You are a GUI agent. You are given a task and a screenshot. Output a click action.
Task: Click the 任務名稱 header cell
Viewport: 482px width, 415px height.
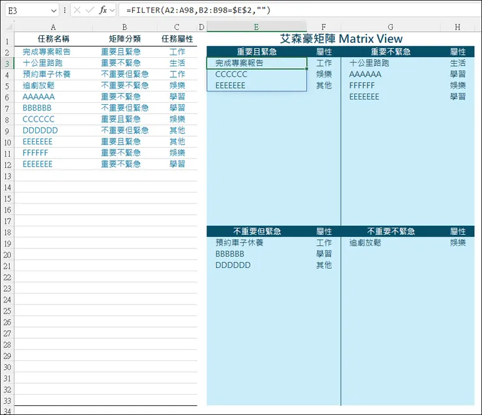[x=53, y=38]
